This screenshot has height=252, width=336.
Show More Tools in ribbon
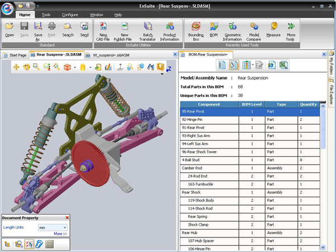291,31
